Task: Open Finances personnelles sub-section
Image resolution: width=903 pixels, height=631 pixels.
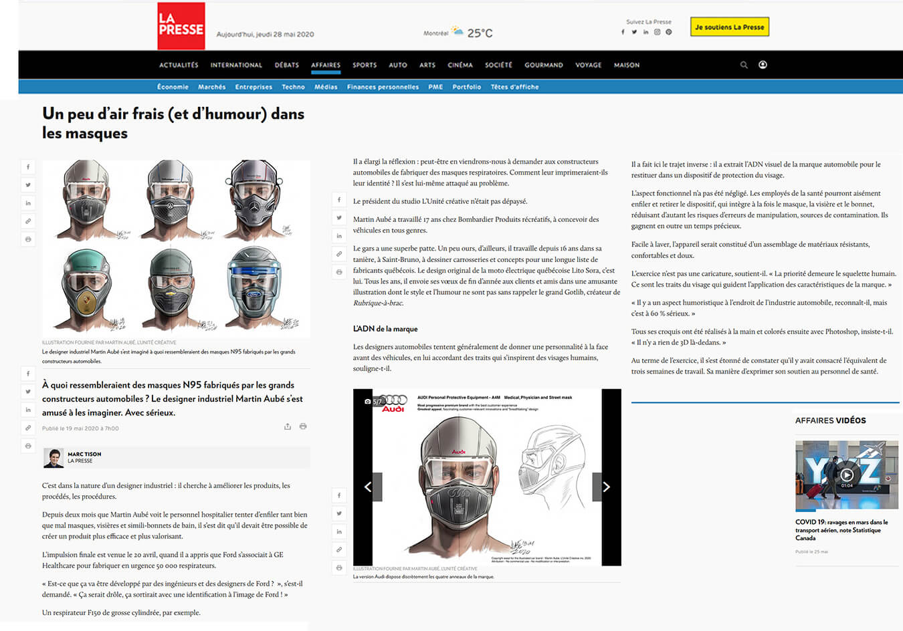Action: point(383,87)
